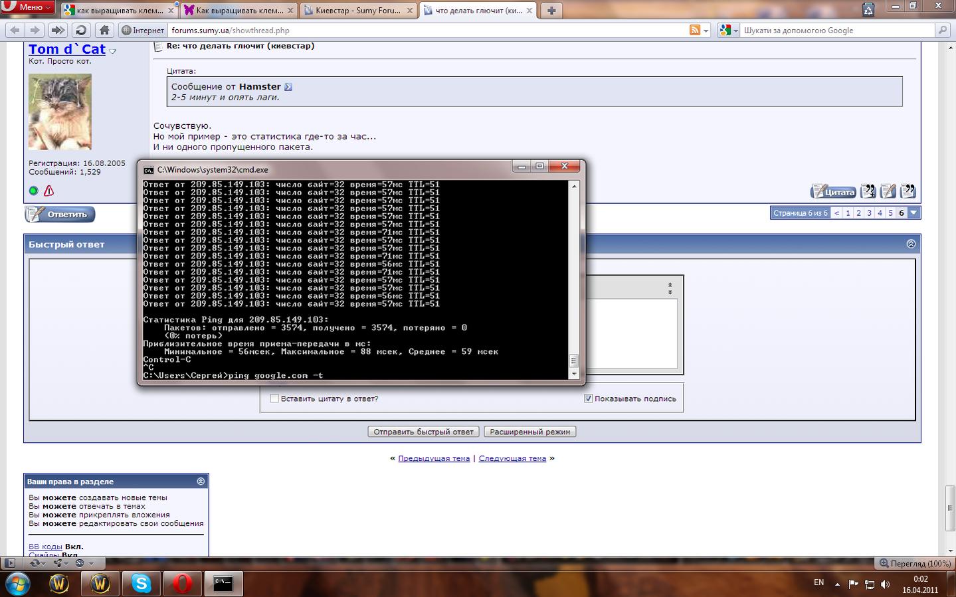Click the RSS feed icon in the address bar
Viewport: 956px width, 597px height.
coord(694,30)
